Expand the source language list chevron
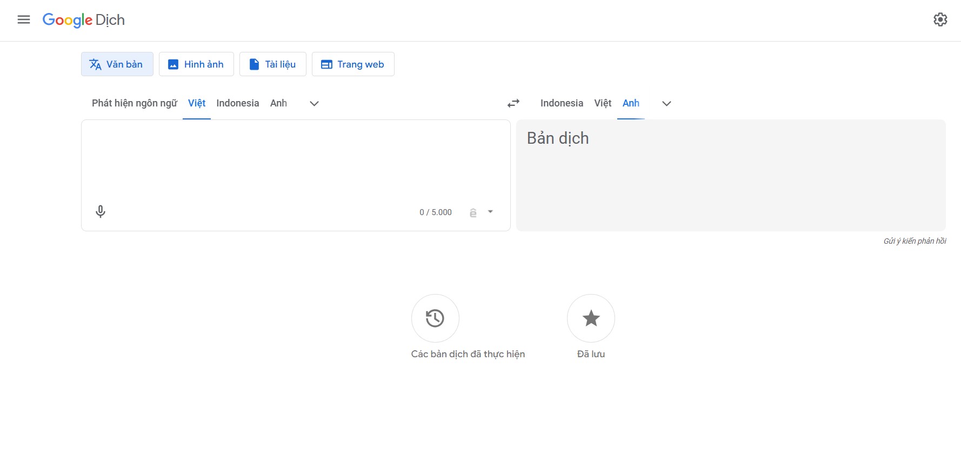The height and width of the screenshot is (468, 961). point(314,103)
